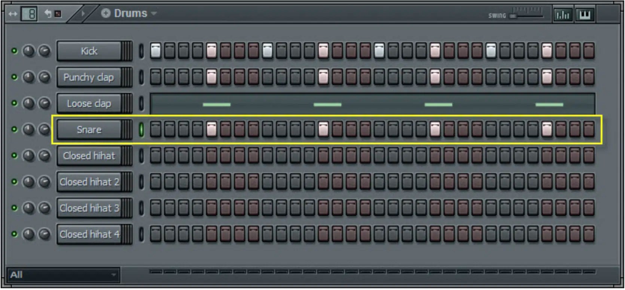The width and height of the screenshot is (625, 290).
Task: Click the Closed hihat 3 pan knob
Action: [29, 208]
